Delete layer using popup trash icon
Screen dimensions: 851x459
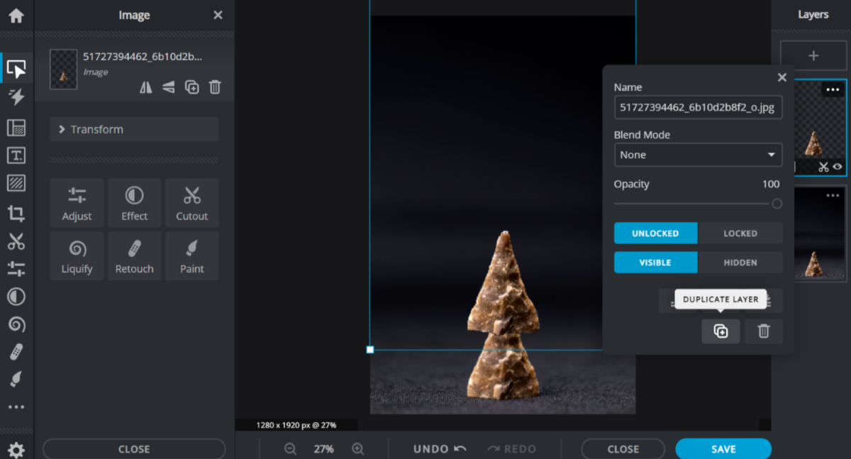point(764,331)
